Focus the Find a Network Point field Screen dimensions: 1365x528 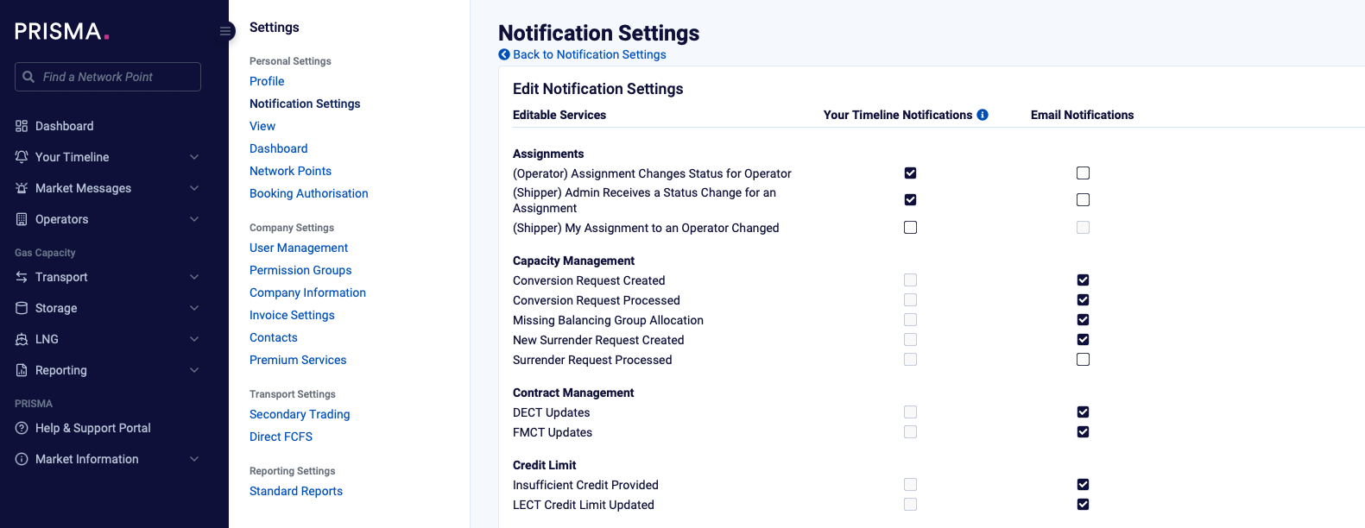(x=117, y=77)
